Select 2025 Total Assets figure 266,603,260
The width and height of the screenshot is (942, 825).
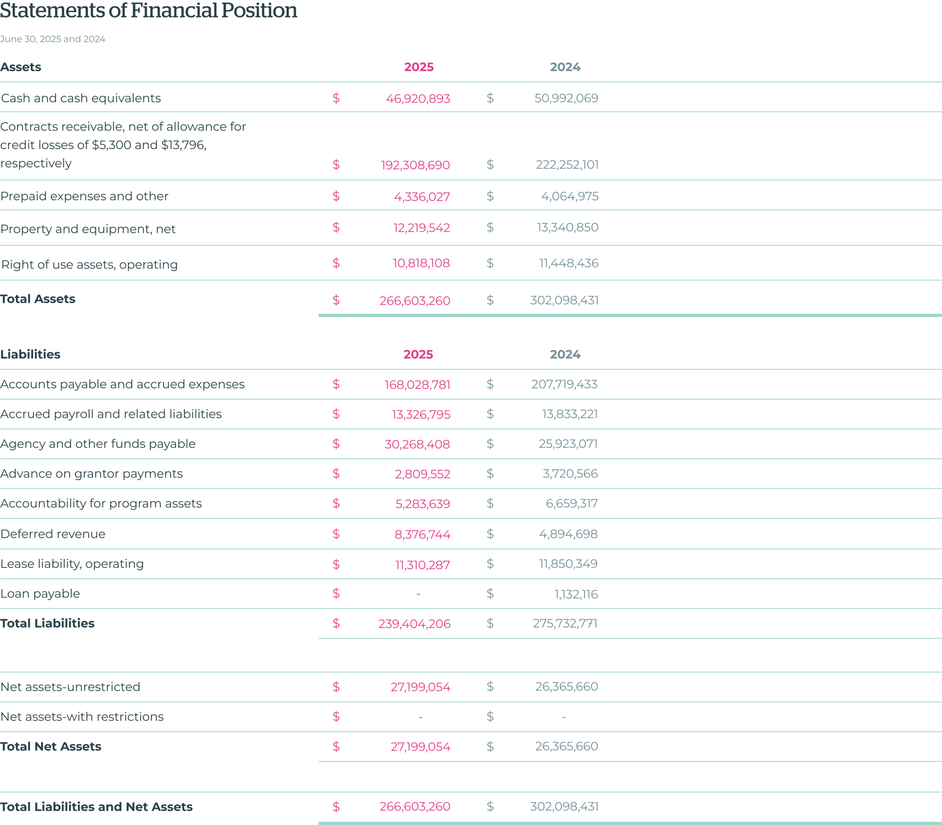click(x=414, y=301)
